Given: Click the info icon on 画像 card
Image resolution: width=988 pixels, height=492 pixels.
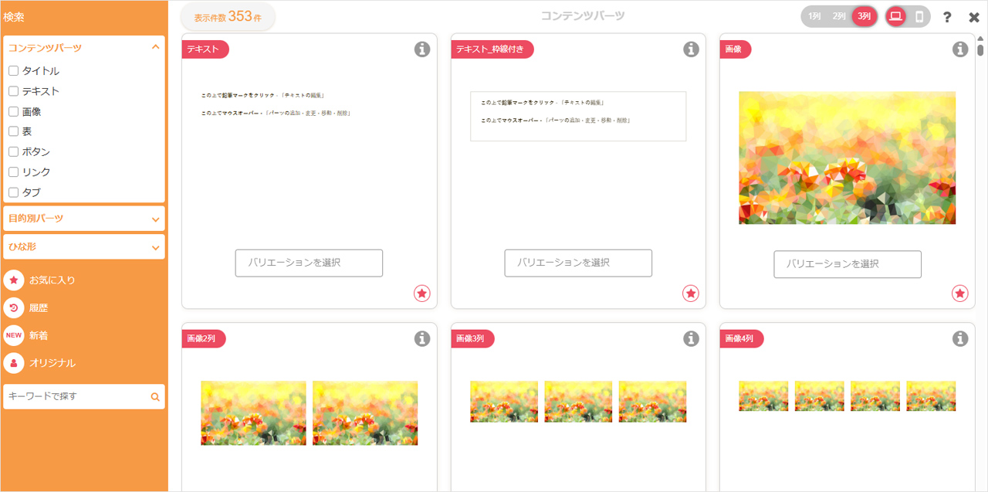Looking at the screenshot, I should tap(960, 49).
